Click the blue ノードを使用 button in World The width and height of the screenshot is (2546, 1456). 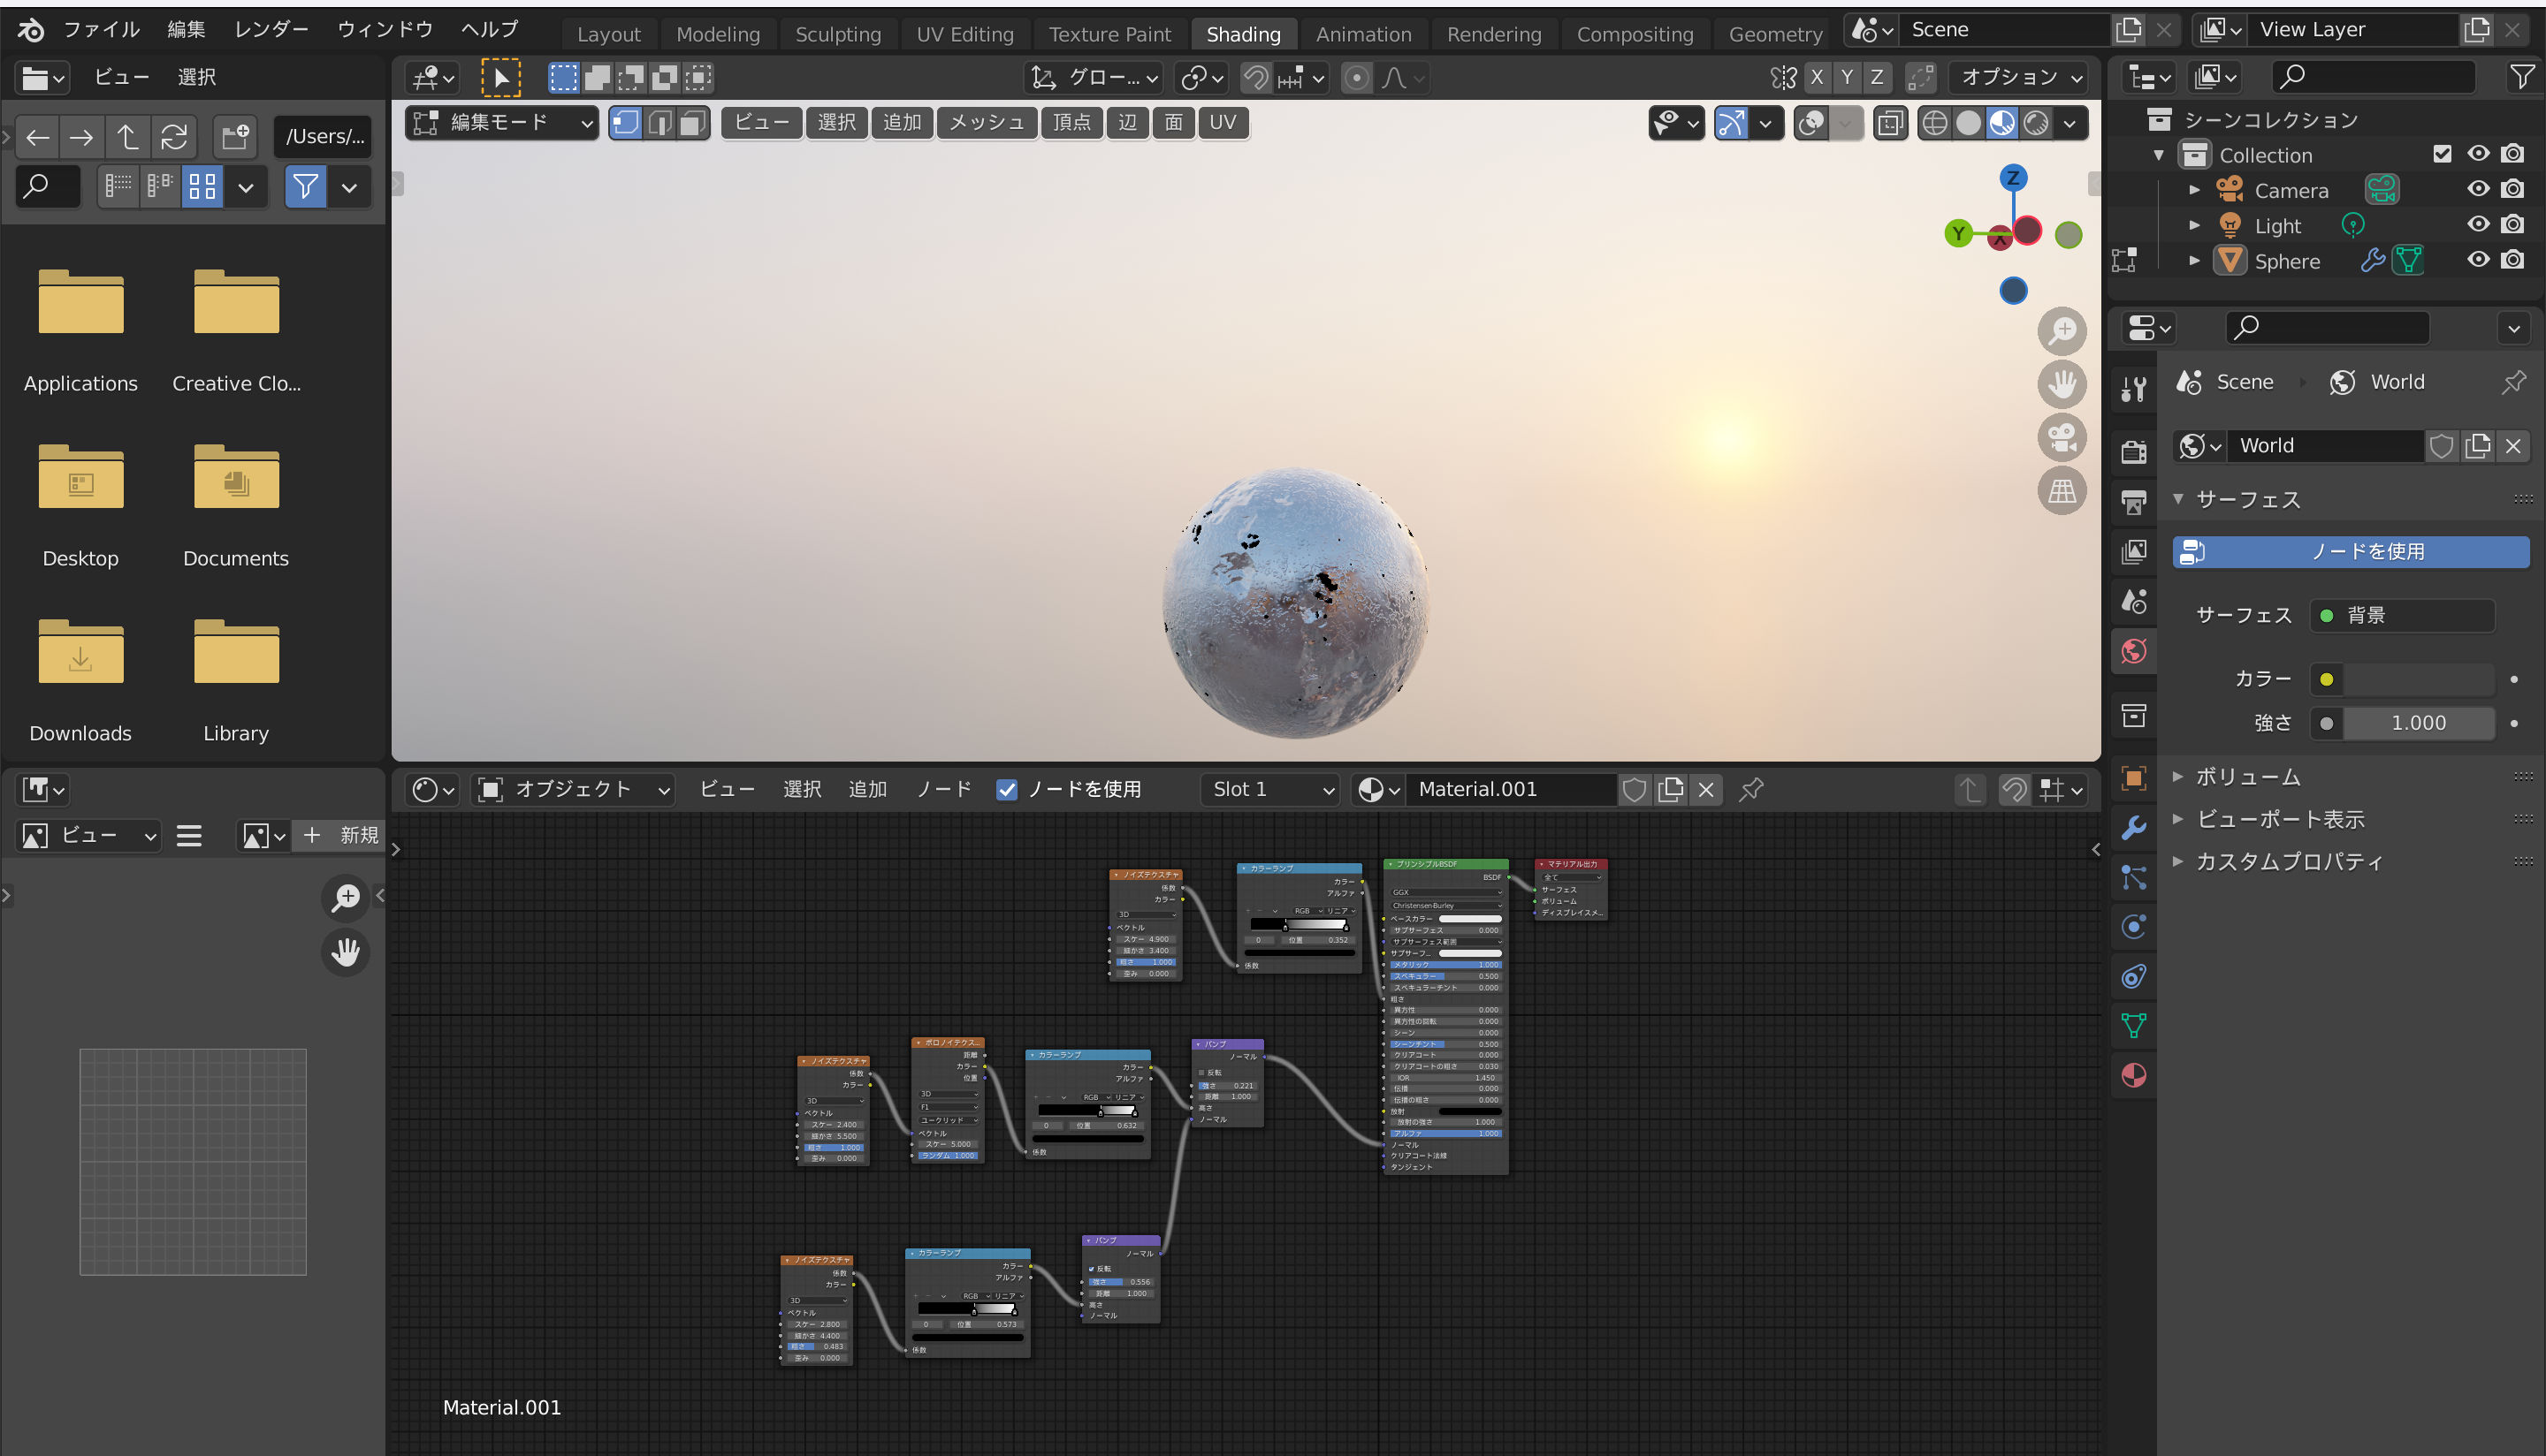click(2350, 551)
